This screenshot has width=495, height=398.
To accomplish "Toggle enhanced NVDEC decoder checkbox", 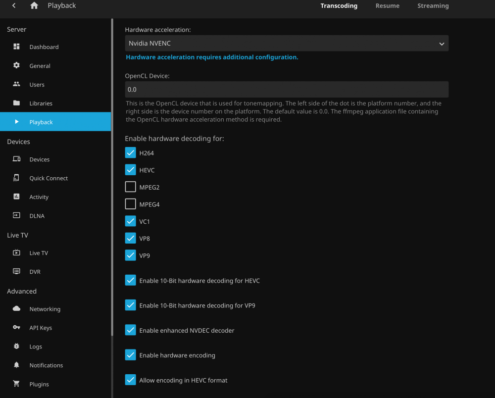I will pos(130,330).
